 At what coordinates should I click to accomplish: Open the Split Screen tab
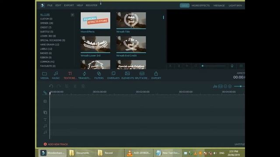(142, 75)
